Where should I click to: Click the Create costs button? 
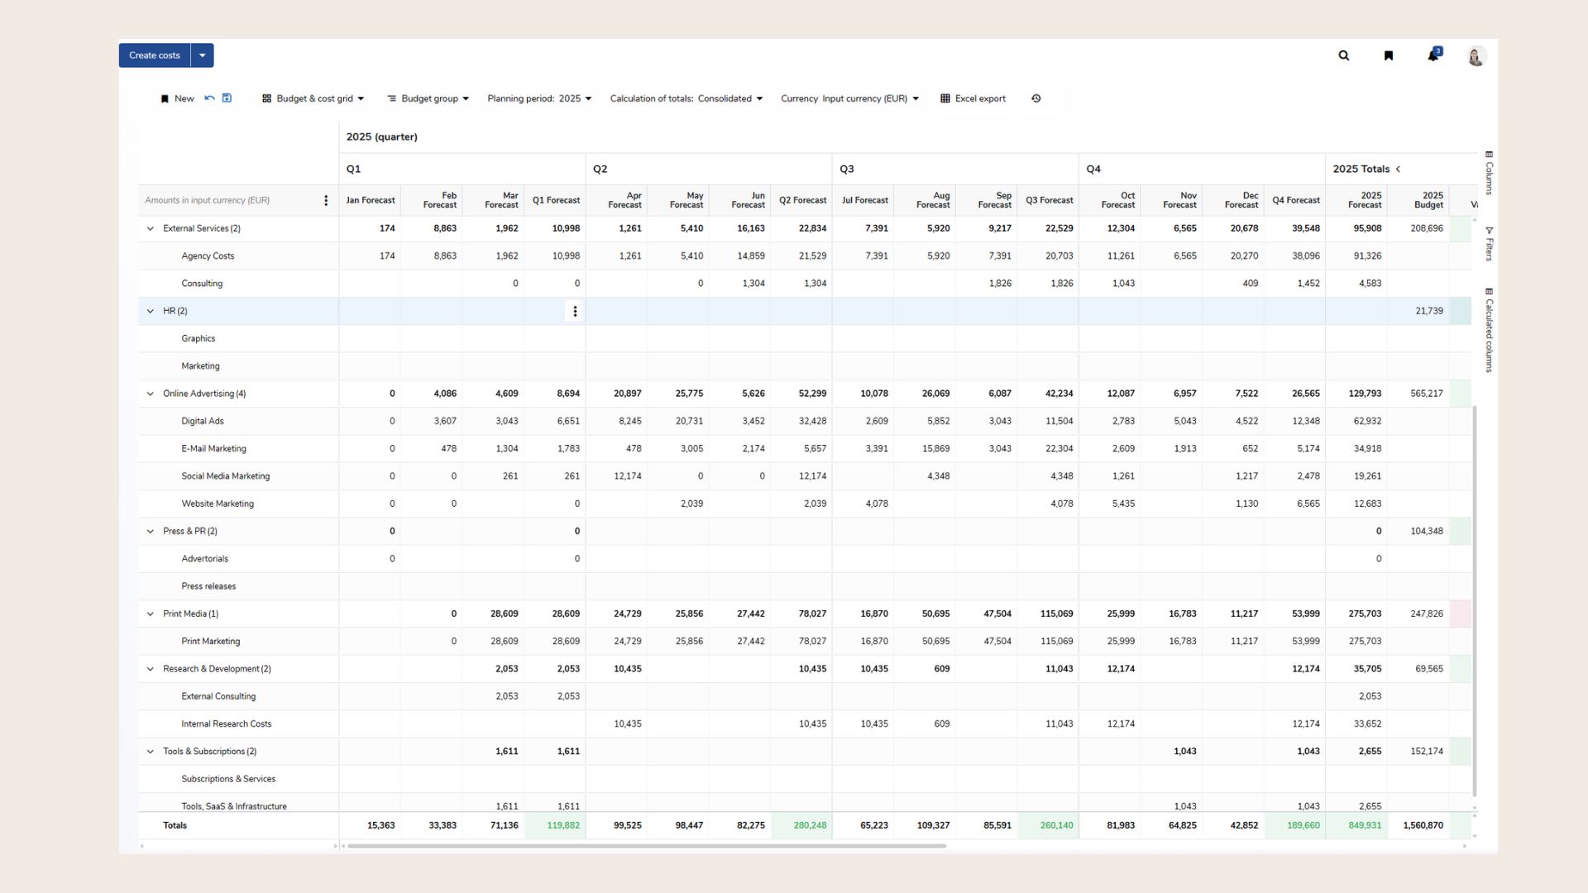click(155, 55)
